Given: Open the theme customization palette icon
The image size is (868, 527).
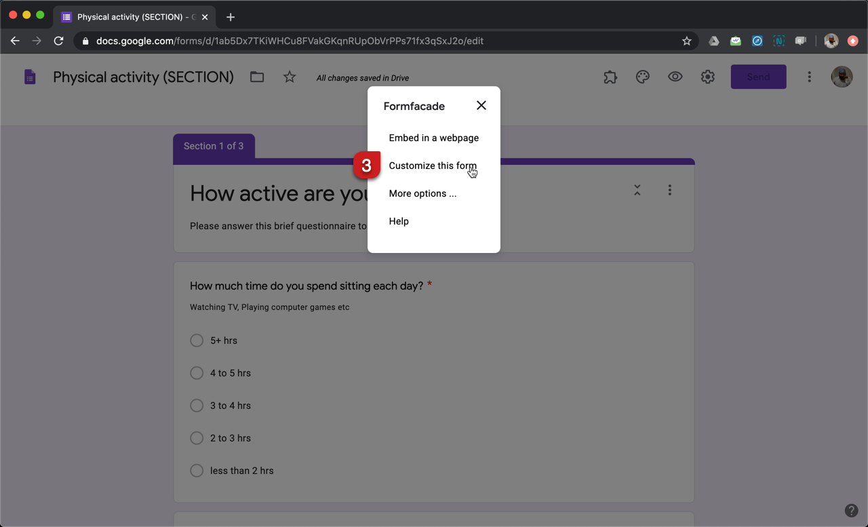Looking at the screenshot, I should [642, 77].
